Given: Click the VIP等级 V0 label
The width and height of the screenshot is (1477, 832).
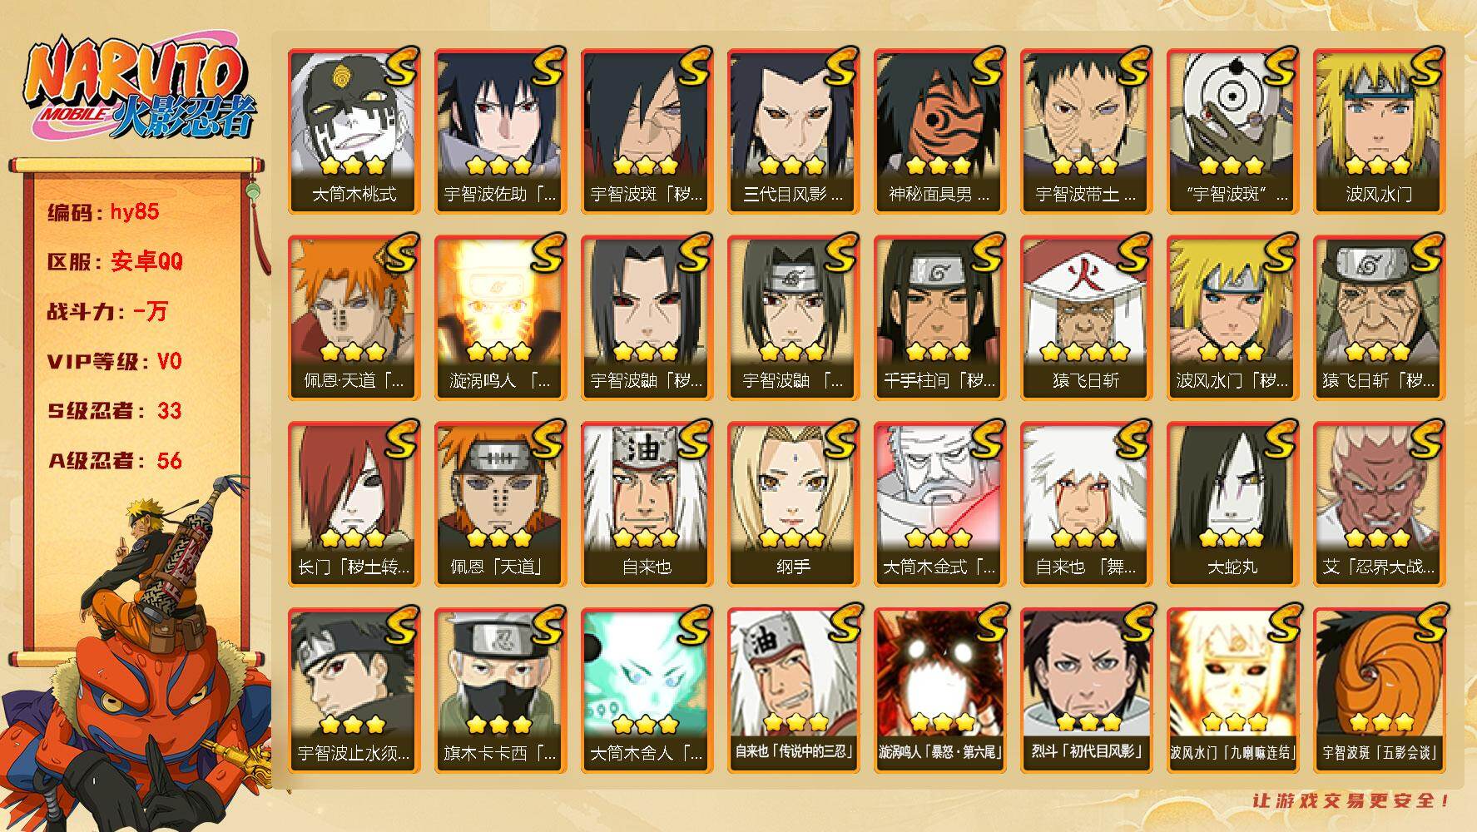Looking at the screenshot, I should pos(114,362).
